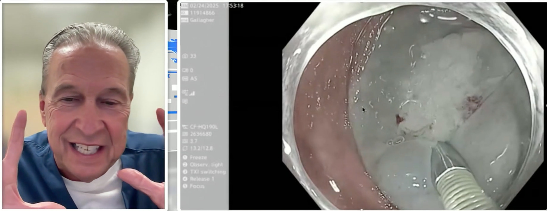Click the patient ID 11914866
Viewport: 547px width, 211px height.
[202, 13]
